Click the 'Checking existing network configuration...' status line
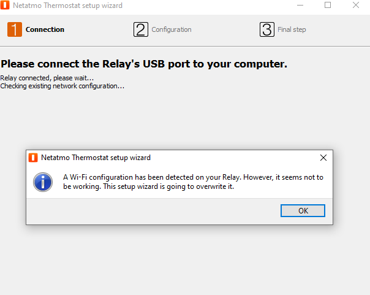This screenshot has width=370, height=295. pyautogui.click(x=62, y=86)
